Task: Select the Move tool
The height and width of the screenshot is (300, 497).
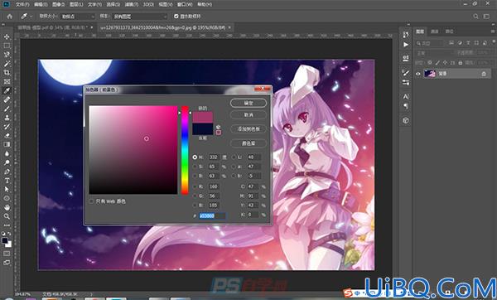Action: point(7,36)
